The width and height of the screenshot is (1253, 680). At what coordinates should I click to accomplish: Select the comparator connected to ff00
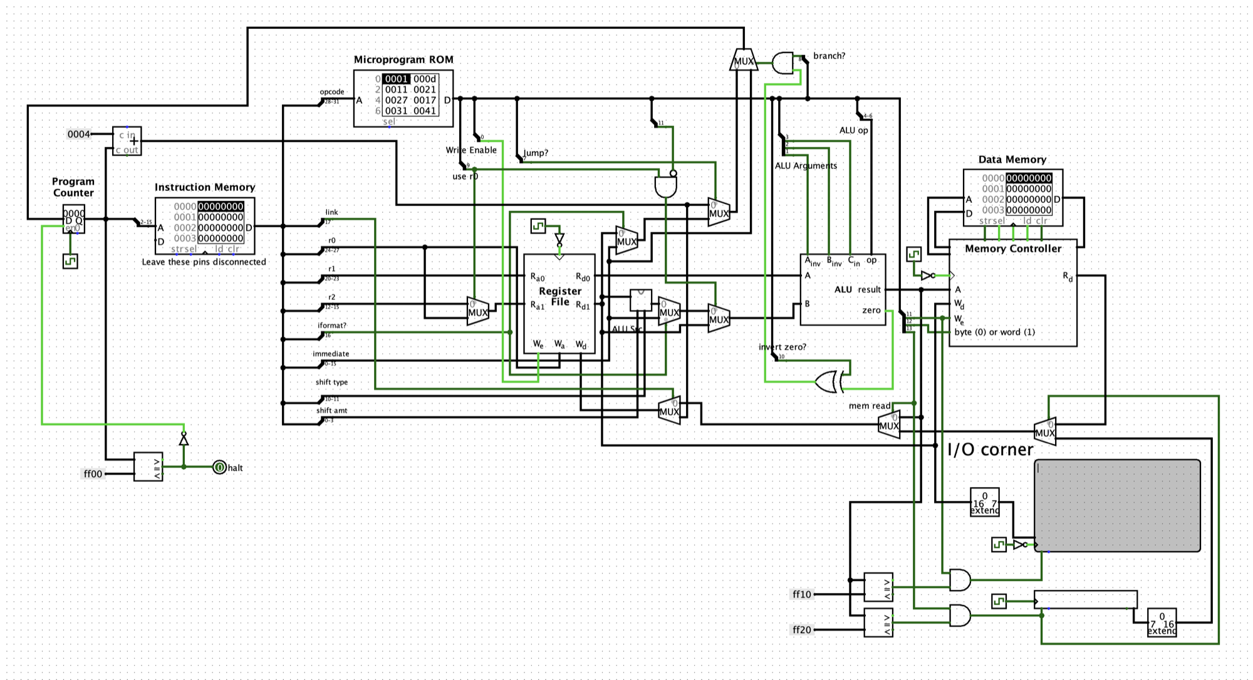(148, 467)
